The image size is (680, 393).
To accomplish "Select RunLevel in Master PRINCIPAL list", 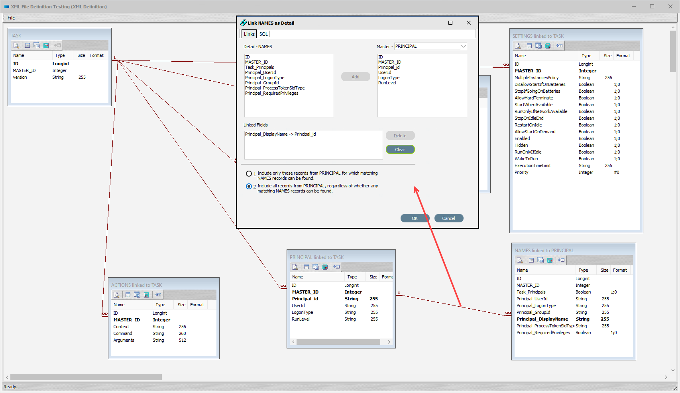I will [387, 83].
